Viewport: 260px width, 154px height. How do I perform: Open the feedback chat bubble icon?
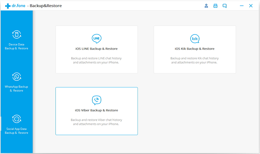pyautogui.click(x=225, y=6)
